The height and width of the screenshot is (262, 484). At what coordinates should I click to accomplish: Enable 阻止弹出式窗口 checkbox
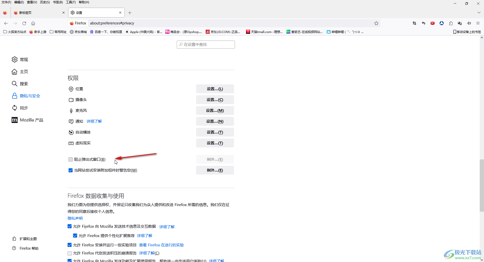point(71,159)
